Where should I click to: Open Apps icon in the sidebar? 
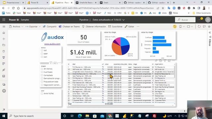click(x=4, y=63)
